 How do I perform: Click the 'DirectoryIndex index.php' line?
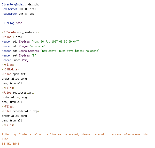(21, 5)
